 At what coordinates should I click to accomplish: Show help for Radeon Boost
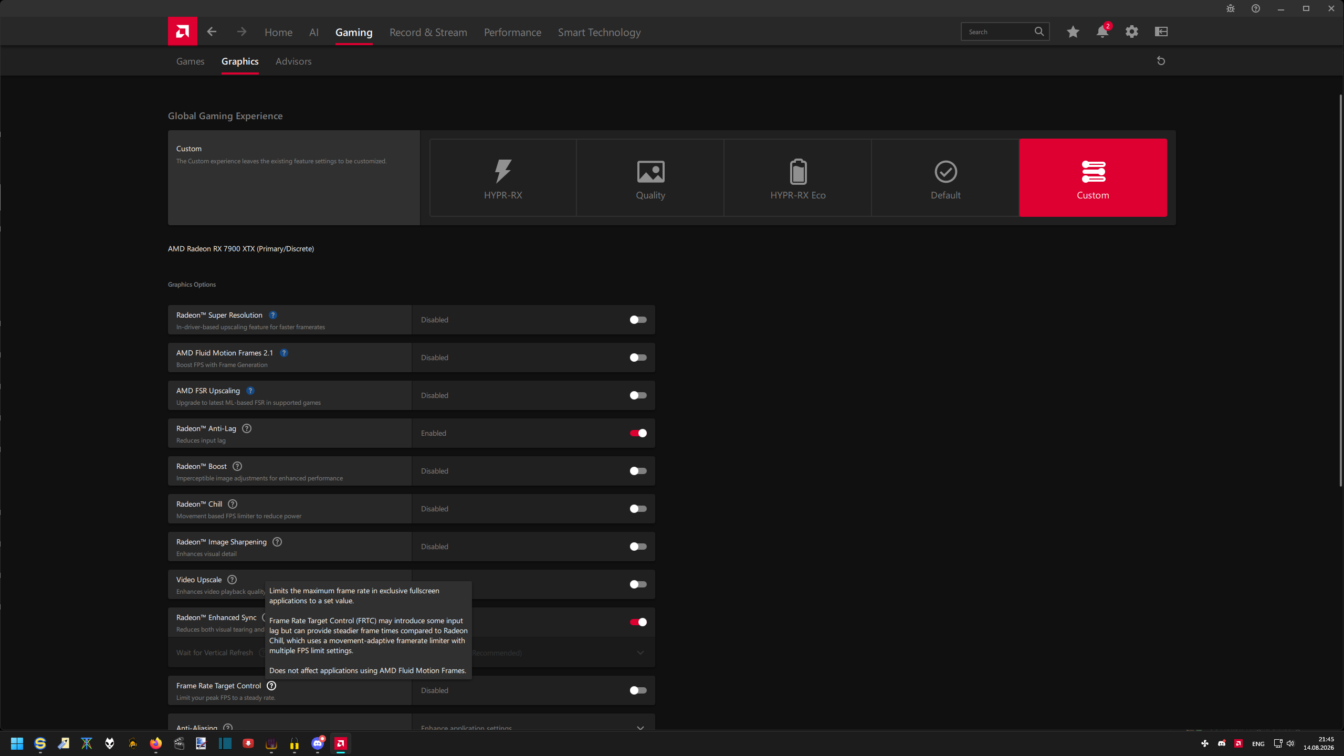(237, 466)
